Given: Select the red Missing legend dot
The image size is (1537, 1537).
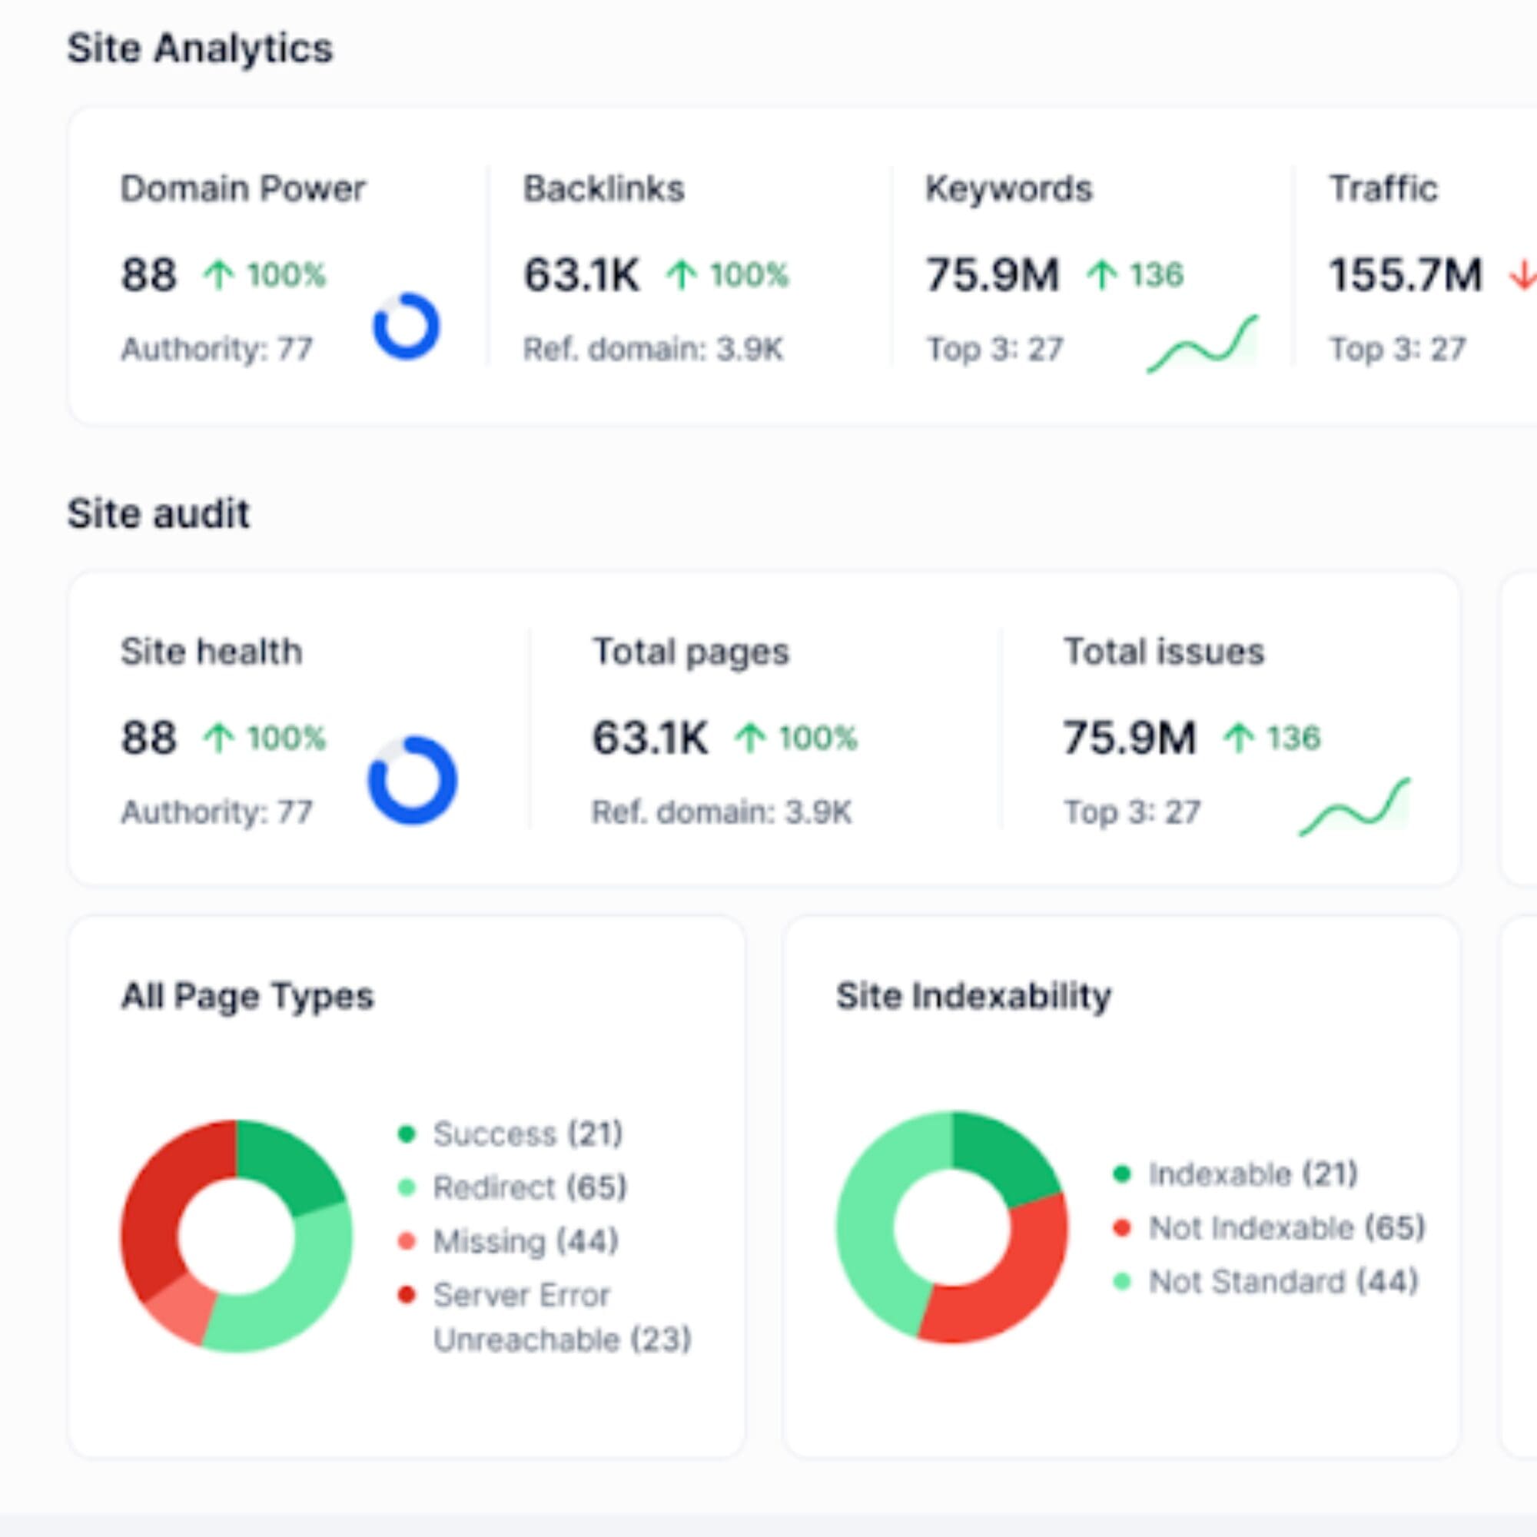Looking at the screenshot, I should click(406, 1240).
